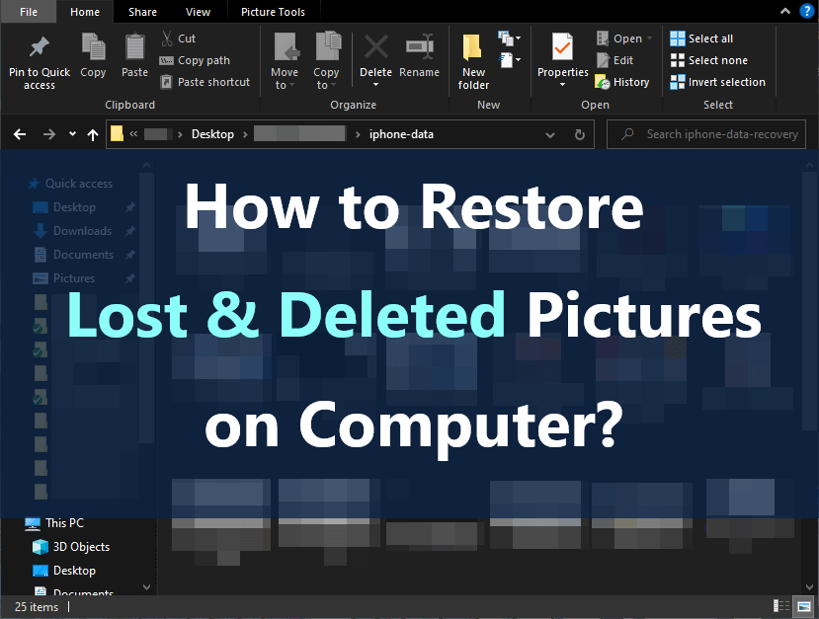Click the Copy path button
The height and width of the screenshot is (619, 819).
point(195,60)
